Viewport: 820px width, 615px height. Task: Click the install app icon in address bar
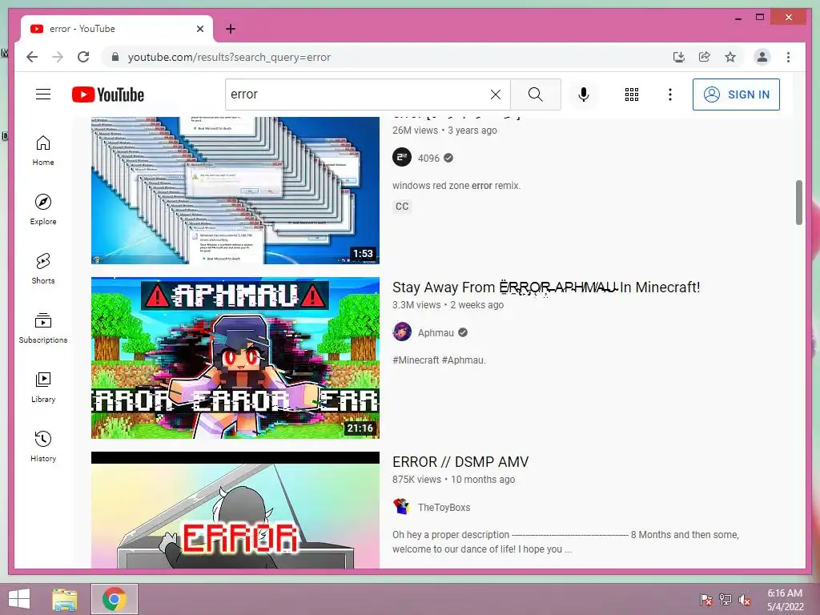pos(679,57)
